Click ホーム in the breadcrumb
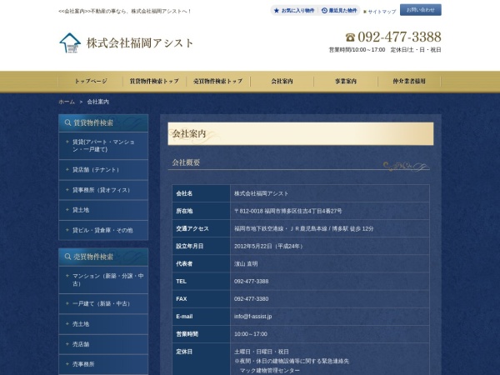 coord(67,102)
